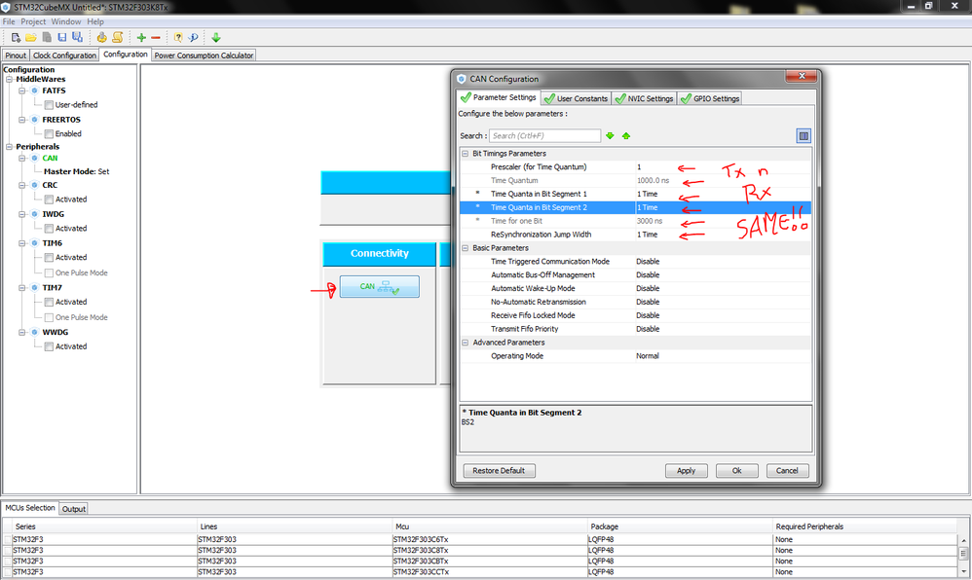972x580 pixels.
Task: Click the WWDG node icon in tree
Action: (35, 332)
